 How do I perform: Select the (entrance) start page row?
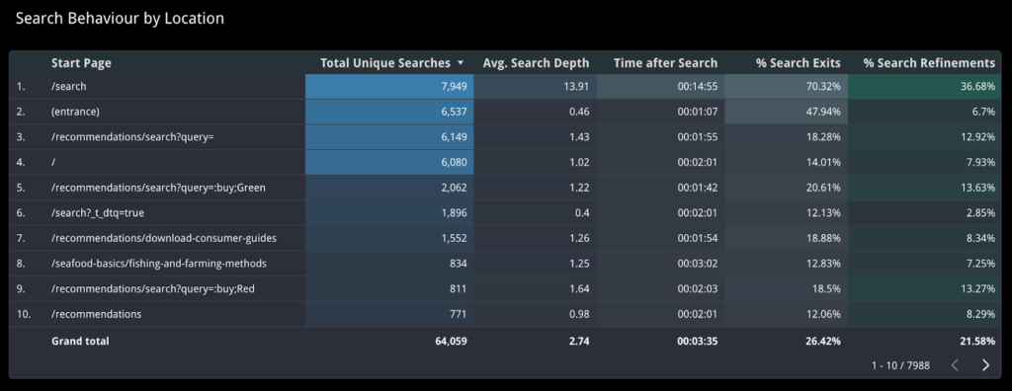pos(505,112)
